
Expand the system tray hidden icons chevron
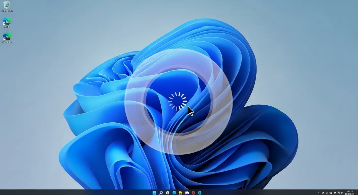pyautogui.click(x=319, y=193)
